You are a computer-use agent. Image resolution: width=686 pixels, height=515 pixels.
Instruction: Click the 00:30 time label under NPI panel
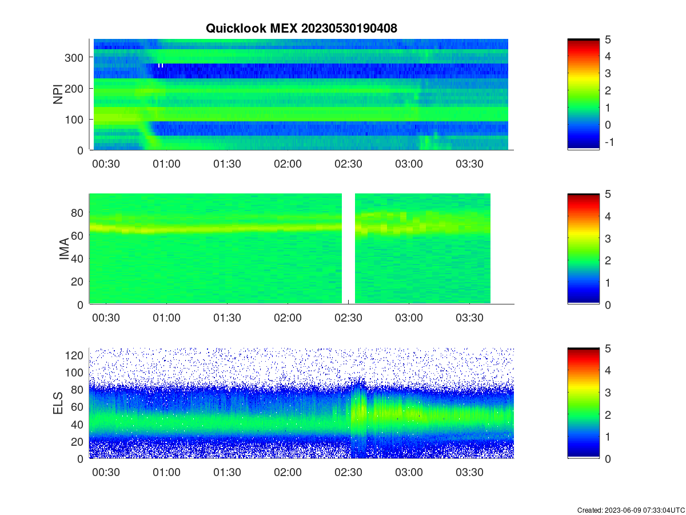(106, 164)
